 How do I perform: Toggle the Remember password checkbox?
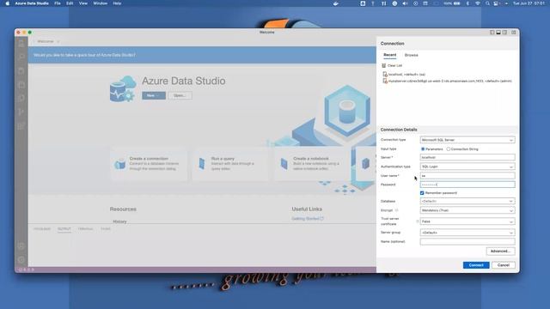(422, 193)
